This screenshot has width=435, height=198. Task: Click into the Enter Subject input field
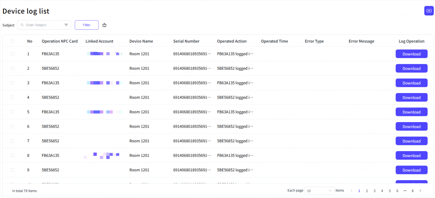[43, 25]
